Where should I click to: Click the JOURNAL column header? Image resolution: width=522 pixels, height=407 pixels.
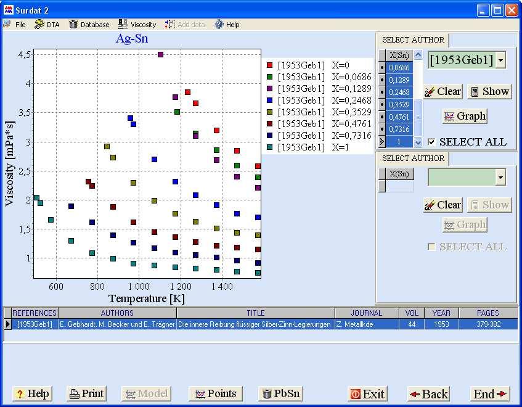click(x=367, y=313)
